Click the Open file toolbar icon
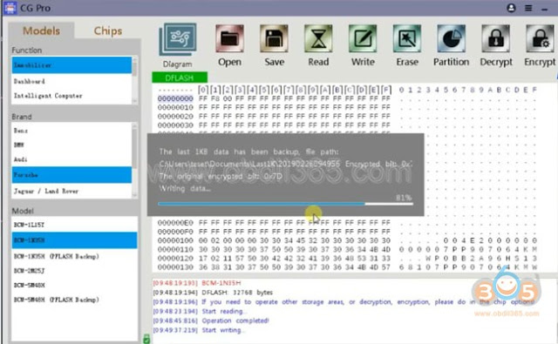This screenshot has height=344, width=558. click(x=229, y=38)
